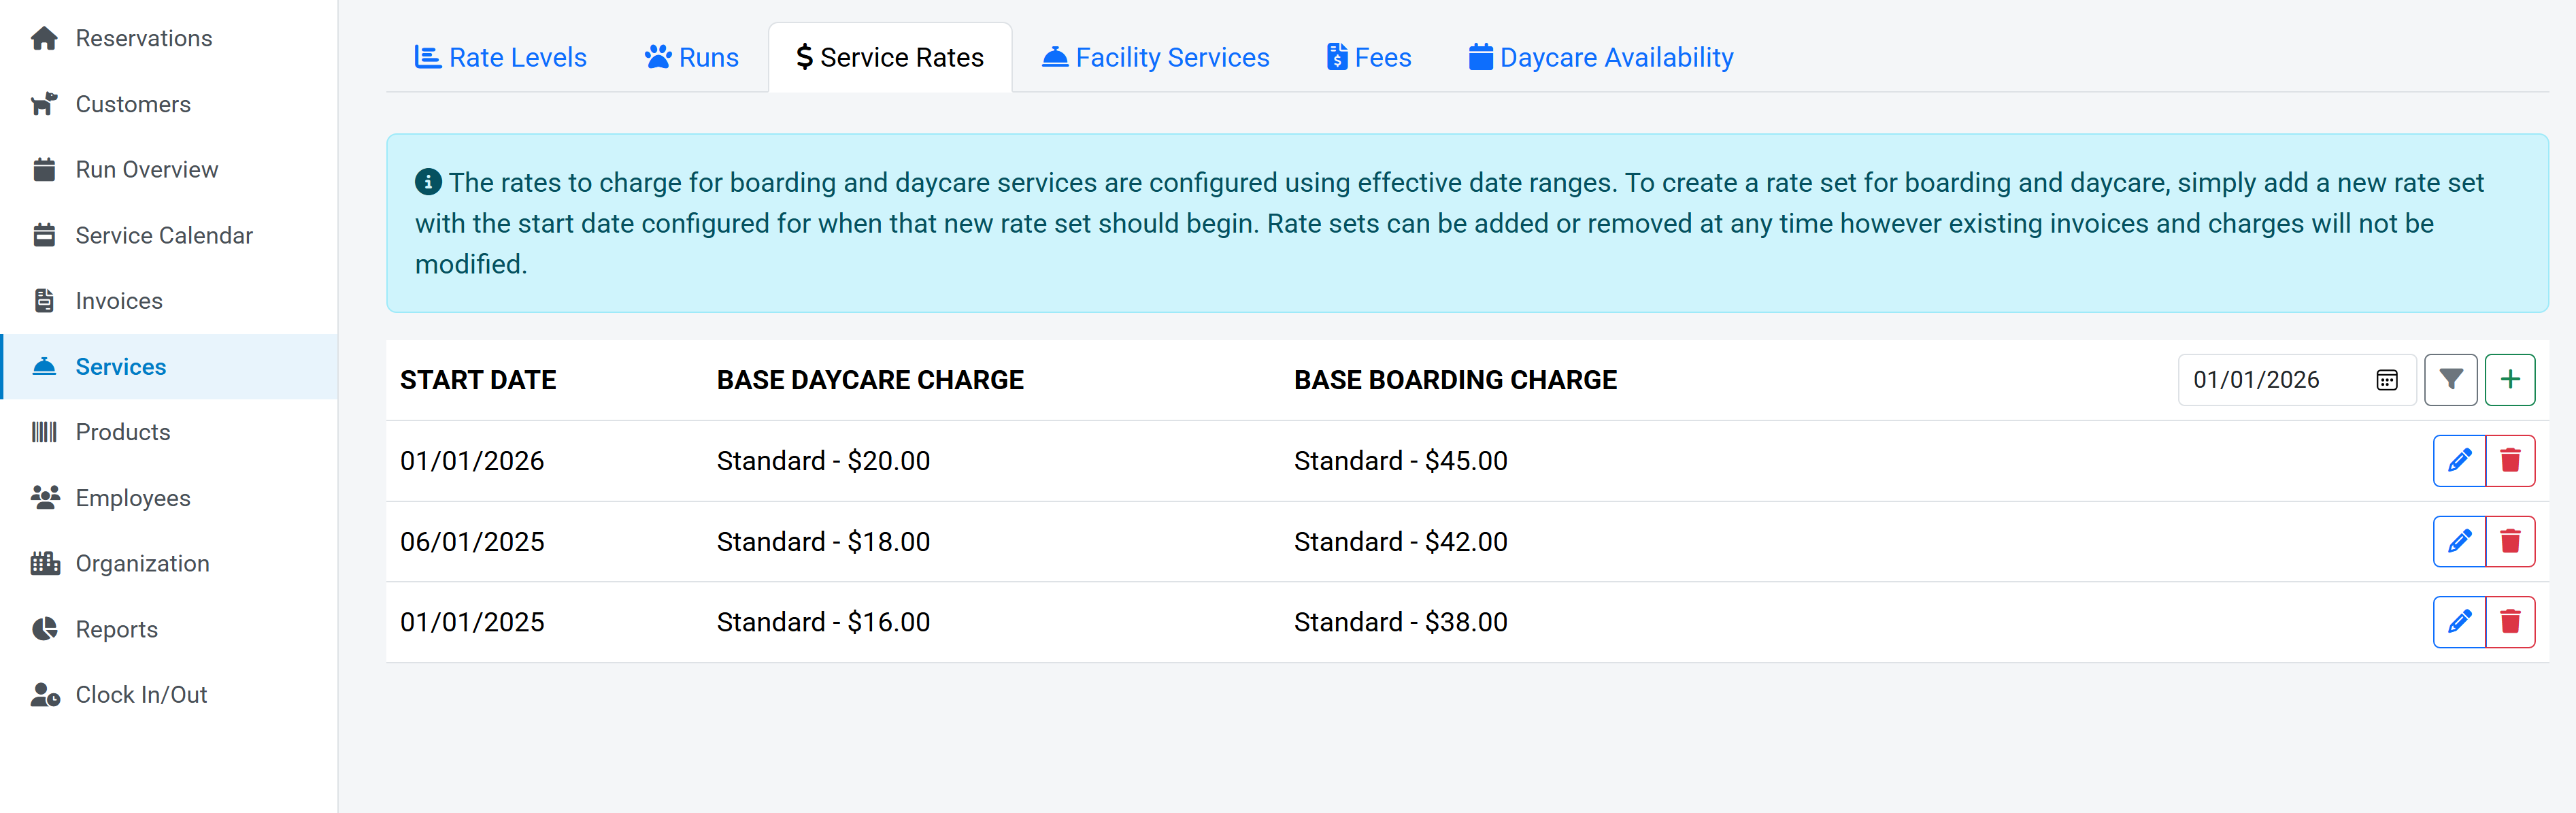Screen dimensions: 2576x813
Task: Delete the 01/01/2025 rate set
Action: [x=2510, y=622]
